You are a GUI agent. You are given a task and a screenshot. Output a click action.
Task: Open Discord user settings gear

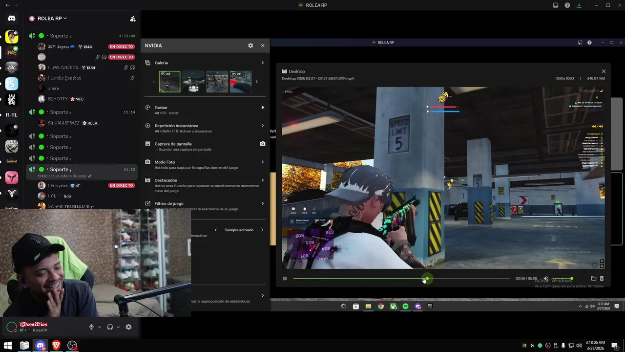pos(128,327)
